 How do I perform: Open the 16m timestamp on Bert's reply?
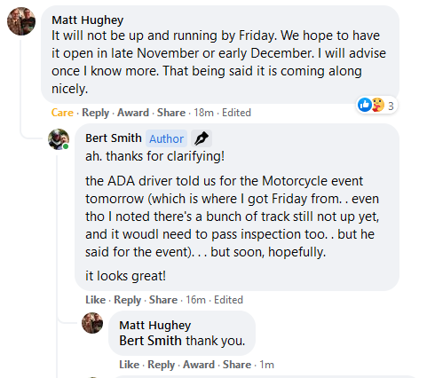click(x=195, y=300)
